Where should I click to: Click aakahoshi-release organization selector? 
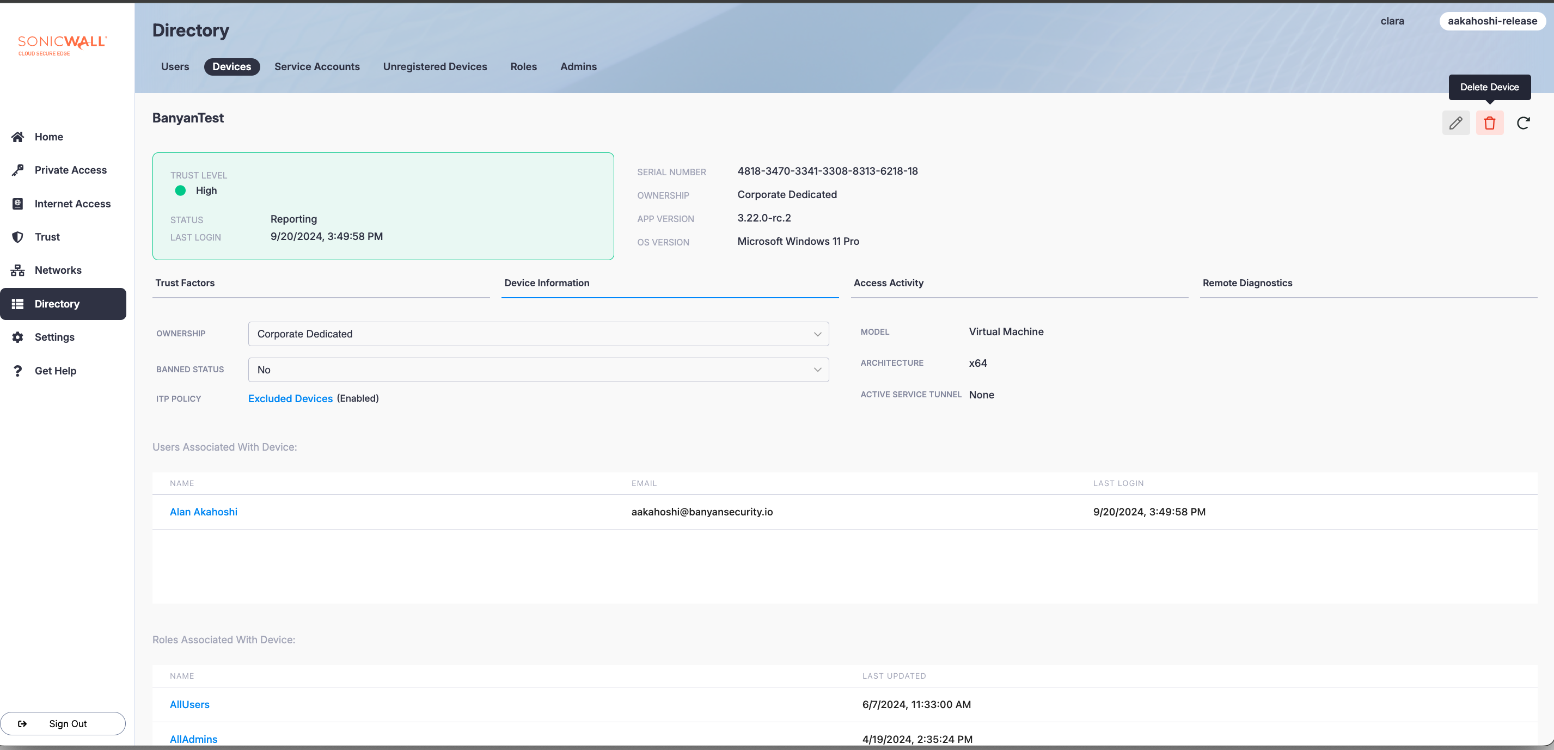pos(1491,21)
